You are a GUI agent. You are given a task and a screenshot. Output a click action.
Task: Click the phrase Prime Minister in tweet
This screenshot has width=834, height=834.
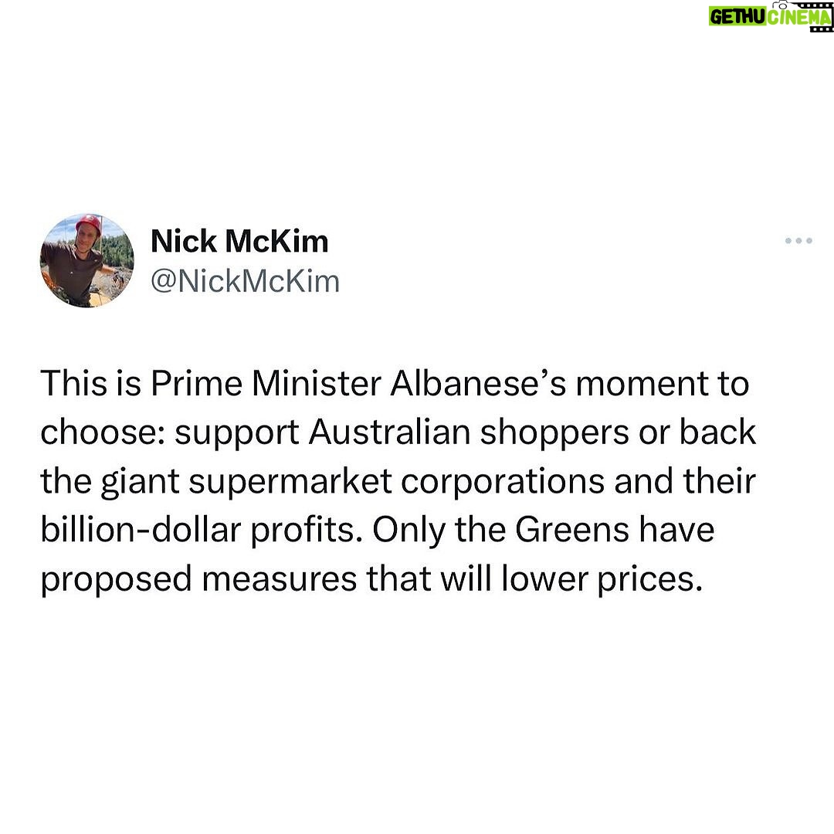point(266,383)
